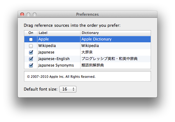Select the プログレッシブ英和・和英中辞典 cell
The height and width of the screenshot is (122, 175).
[115, 59]
